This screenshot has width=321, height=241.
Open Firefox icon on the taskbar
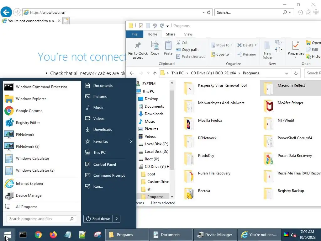53,235
